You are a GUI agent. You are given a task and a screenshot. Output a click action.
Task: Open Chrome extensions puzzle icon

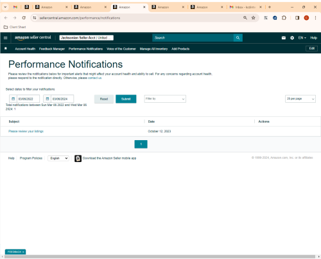(x=284, y=18)
